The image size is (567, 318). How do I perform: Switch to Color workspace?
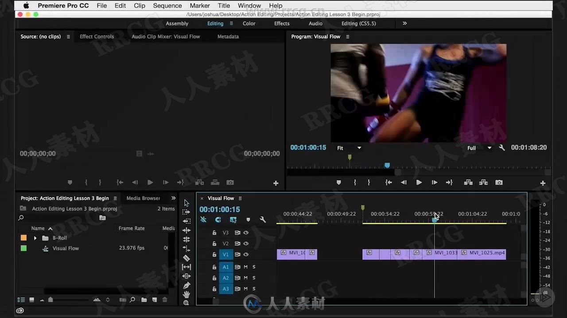pyautogui.click(x=249, y=23)
